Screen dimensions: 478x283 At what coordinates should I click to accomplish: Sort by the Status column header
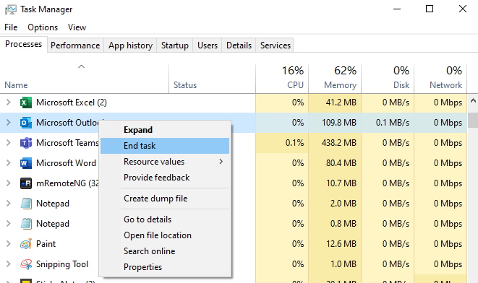point(212,78)
